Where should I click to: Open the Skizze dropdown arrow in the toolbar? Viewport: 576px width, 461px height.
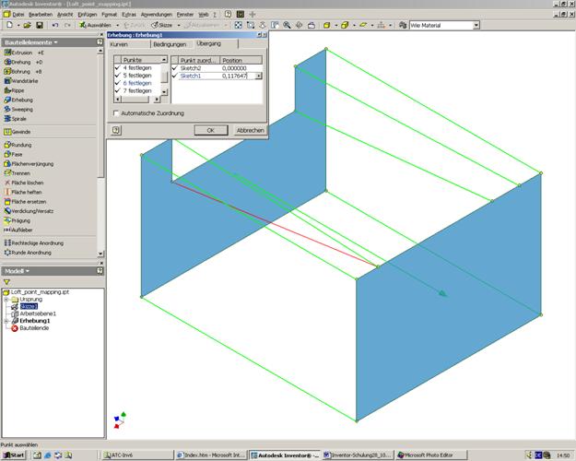click(x=179, y=26)
